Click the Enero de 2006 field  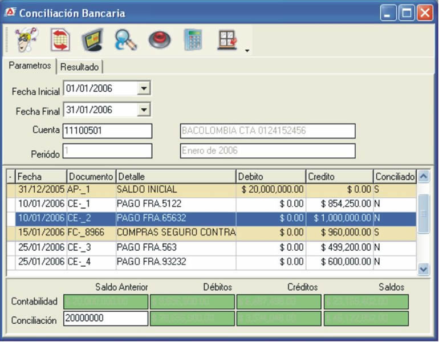267,151
